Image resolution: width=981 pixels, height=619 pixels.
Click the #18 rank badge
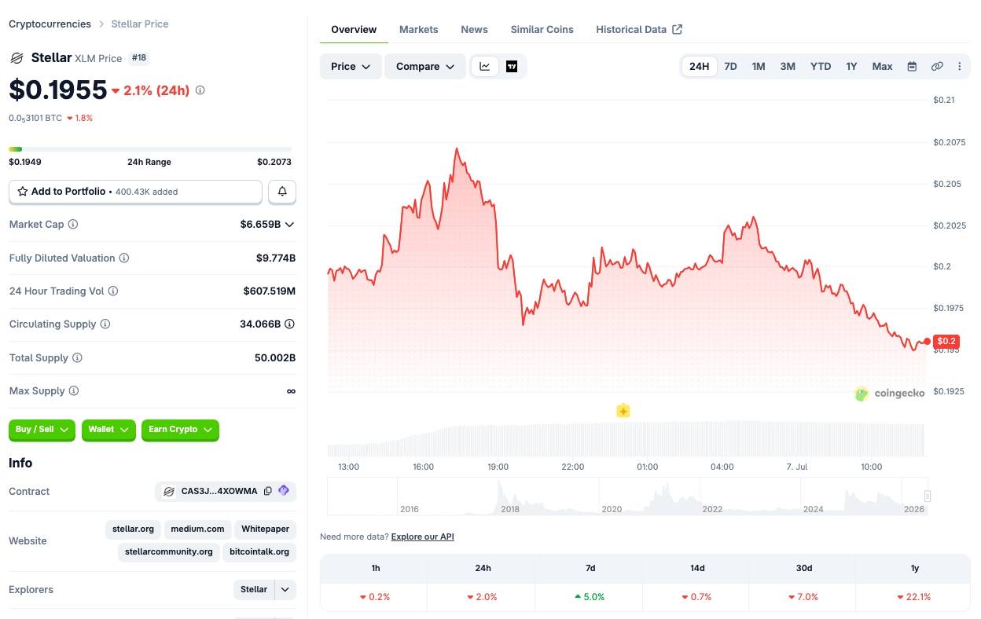click(139, 58)
